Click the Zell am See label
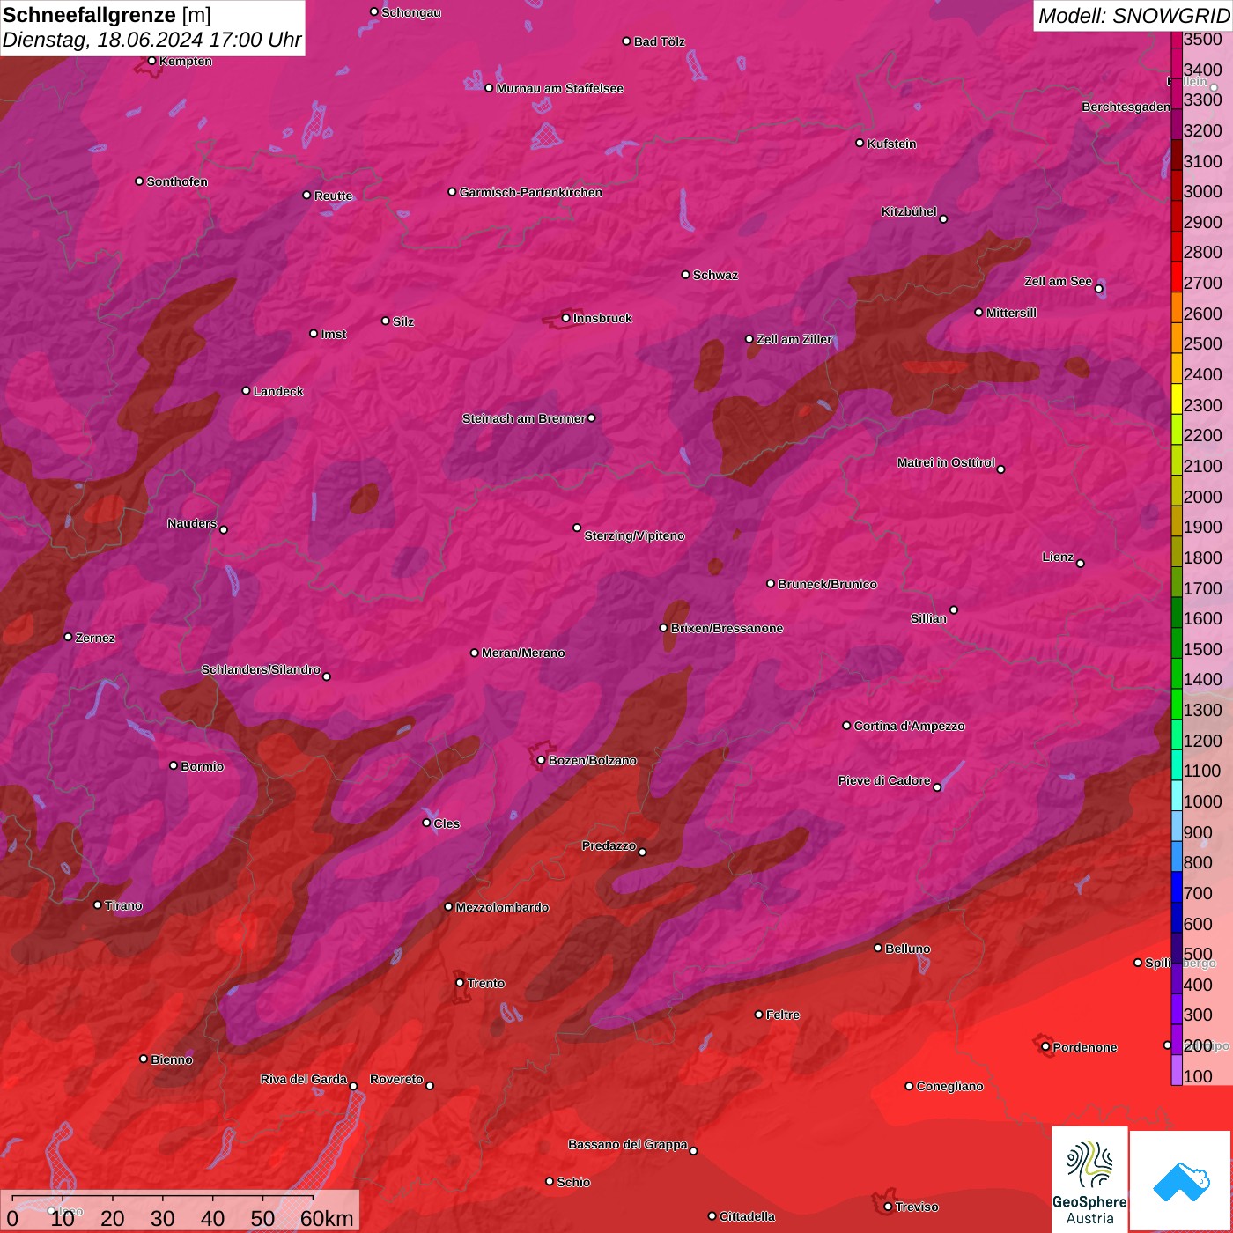Viewport: 1233px width, 1233px height. pyautogui.click(x=1058, y=281)
